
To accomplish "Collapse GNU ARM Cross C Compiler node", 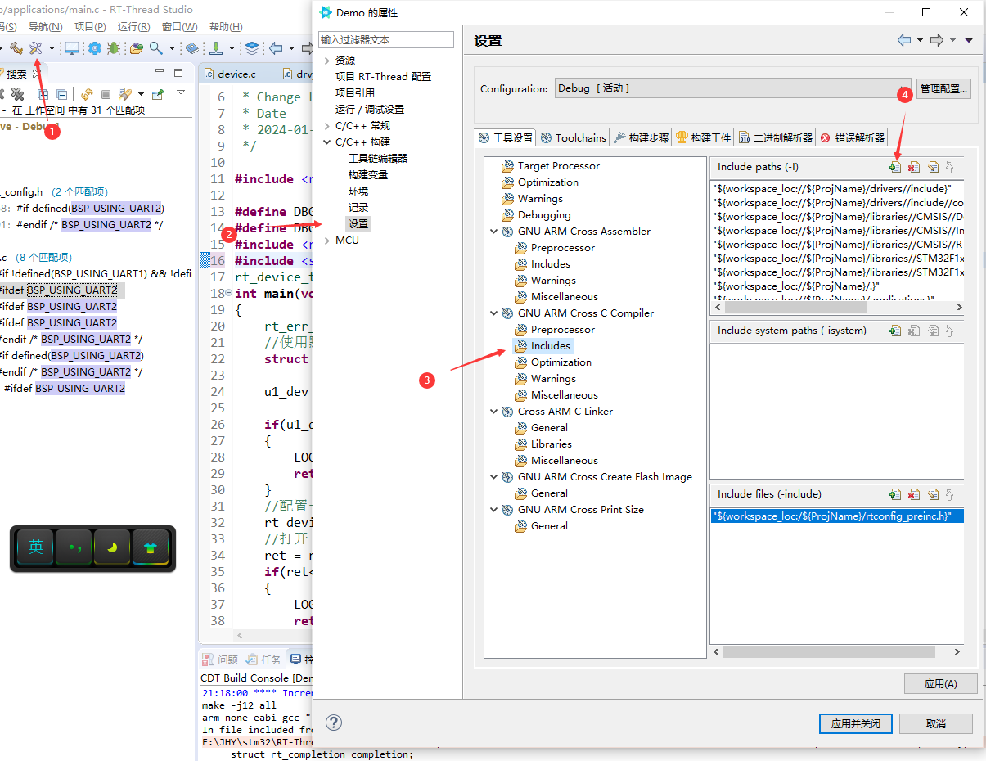I will (x=494, y=313).
